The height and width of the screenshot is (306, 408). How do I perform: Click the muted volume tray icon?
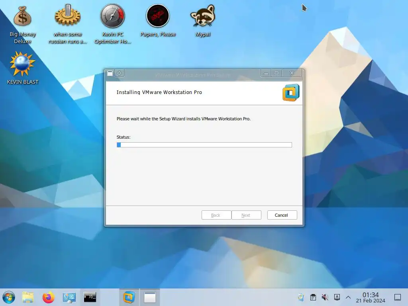325,297
